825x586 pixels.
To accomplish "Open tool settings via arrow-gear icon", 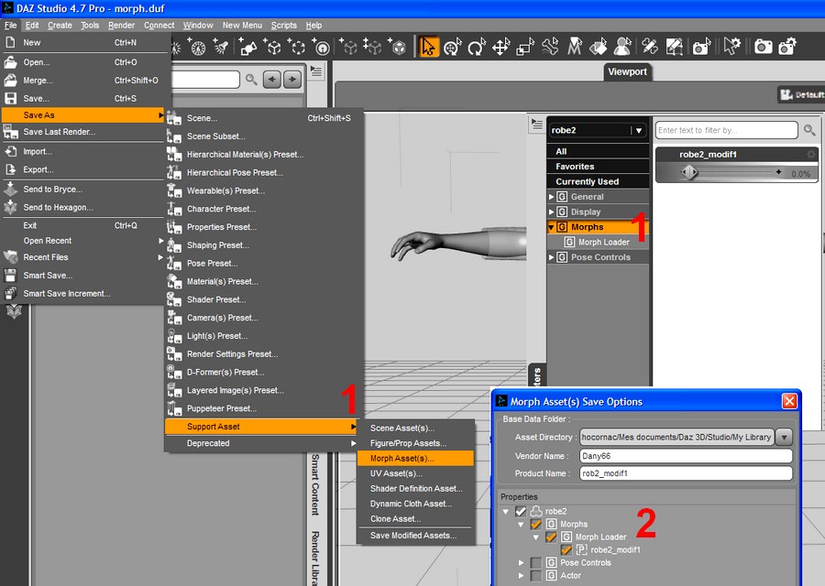I will pyautogui.click(x=731, y=48).
